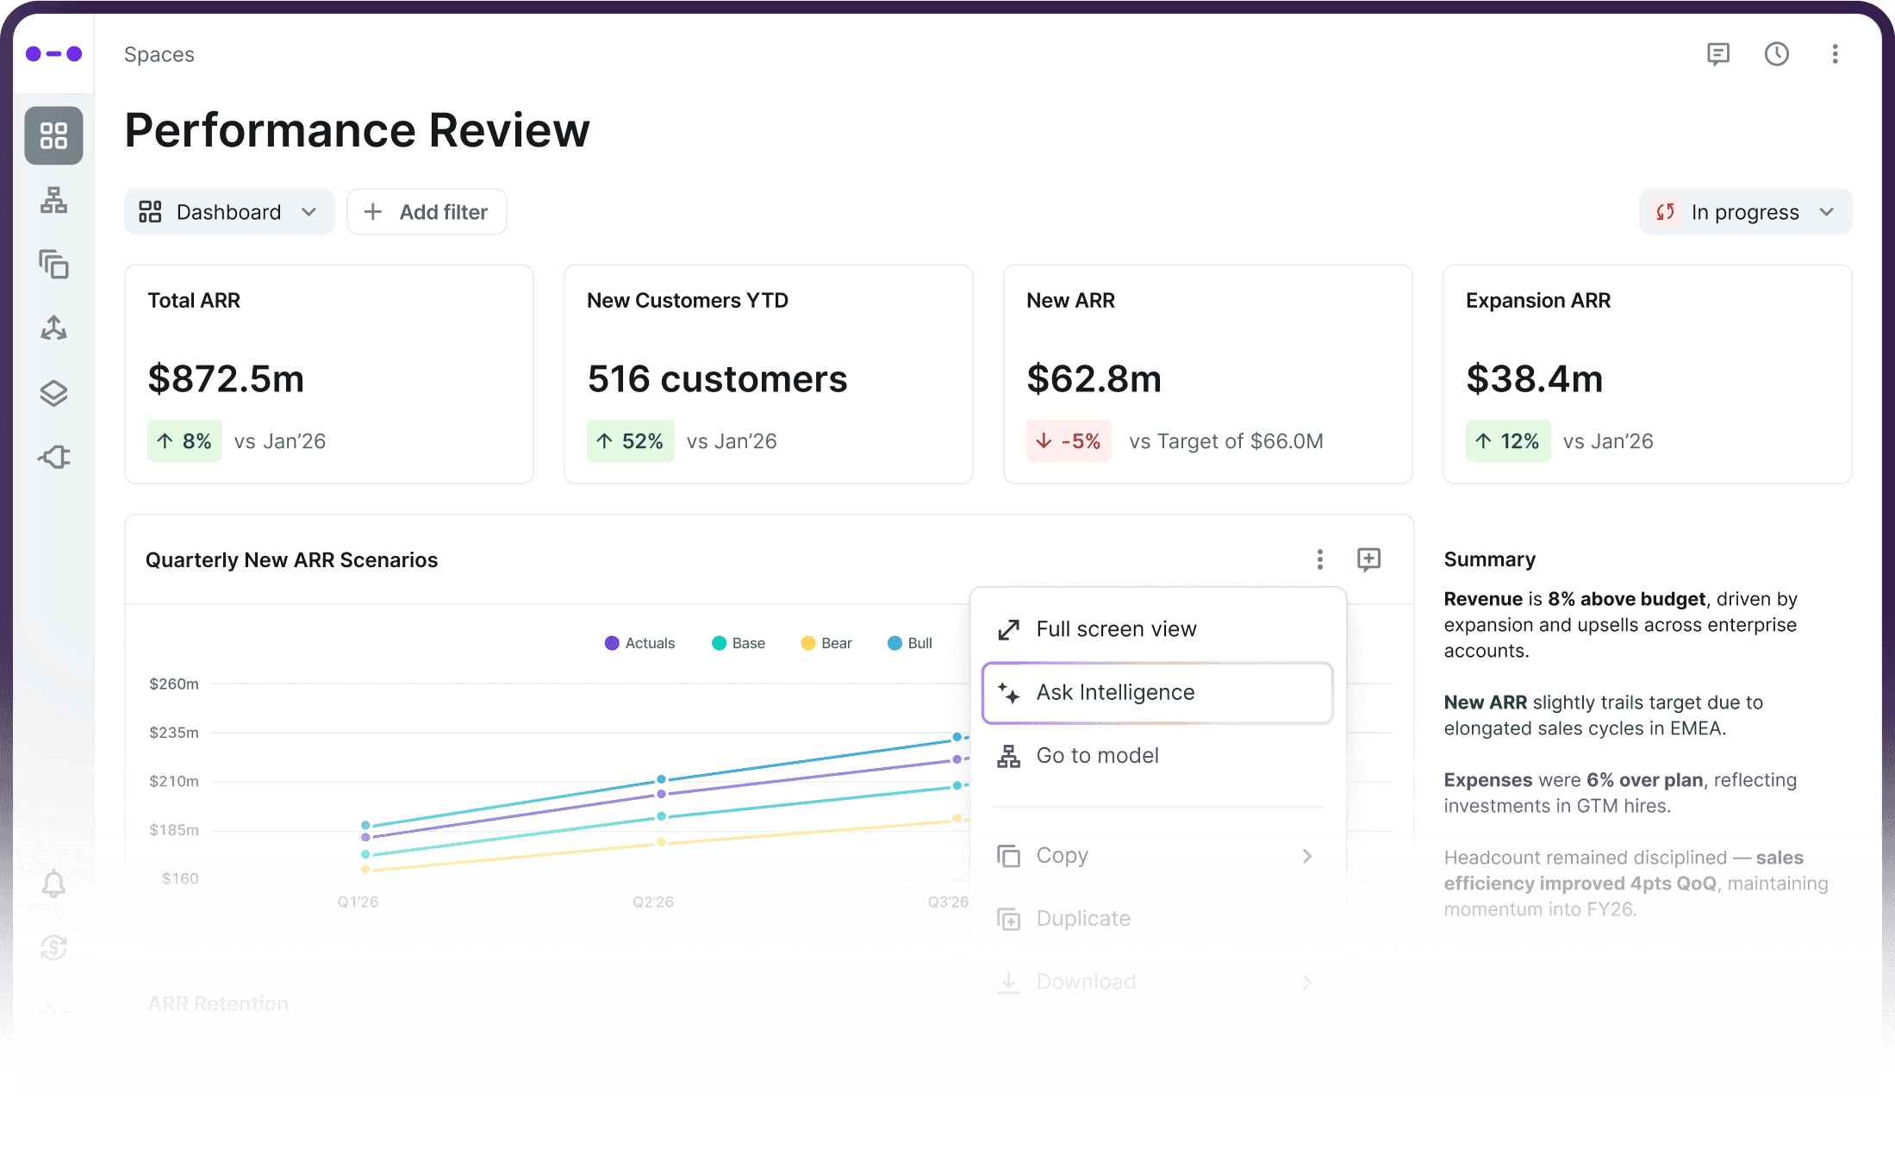This screenshot has width=1895, height=1174.
Task: Select the dashboard grid icon in sidebar
Action: [x=53, y=135]
